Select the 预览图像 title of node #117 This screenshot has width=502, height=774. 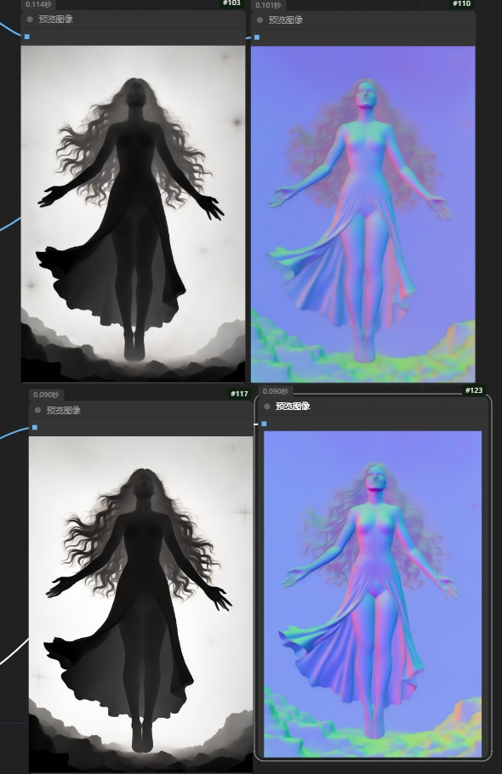tap(63, 410)
